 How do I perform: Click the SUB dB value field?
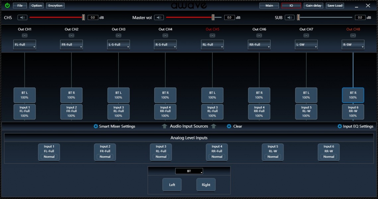pos(360,18)
